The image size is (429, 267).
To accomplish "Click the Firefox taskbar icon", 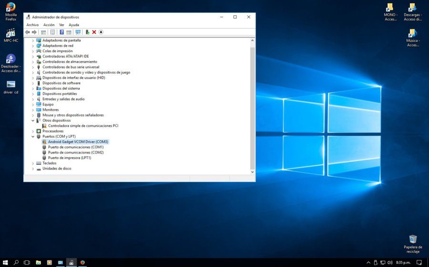I will [x=82, y=262].
